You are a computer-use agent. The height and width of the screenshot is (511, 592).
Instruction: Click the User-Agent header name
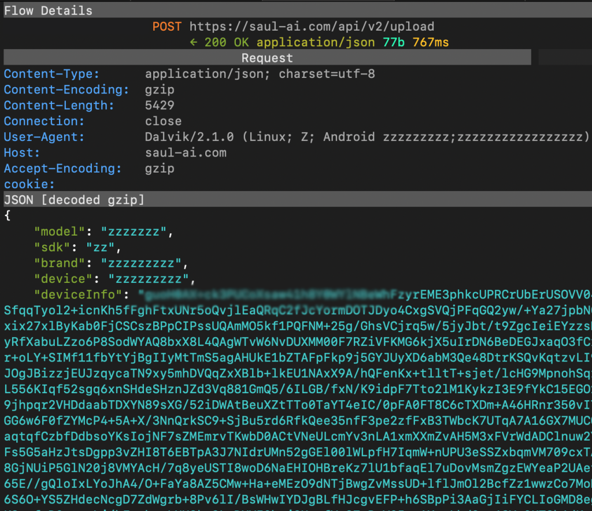(x=45, y=137)
